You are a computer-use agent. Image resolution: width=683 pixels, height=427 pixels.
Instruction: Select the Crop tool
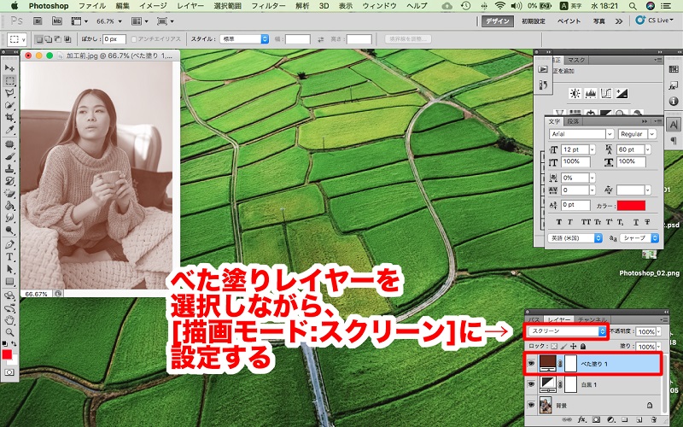tap(9, 118)
